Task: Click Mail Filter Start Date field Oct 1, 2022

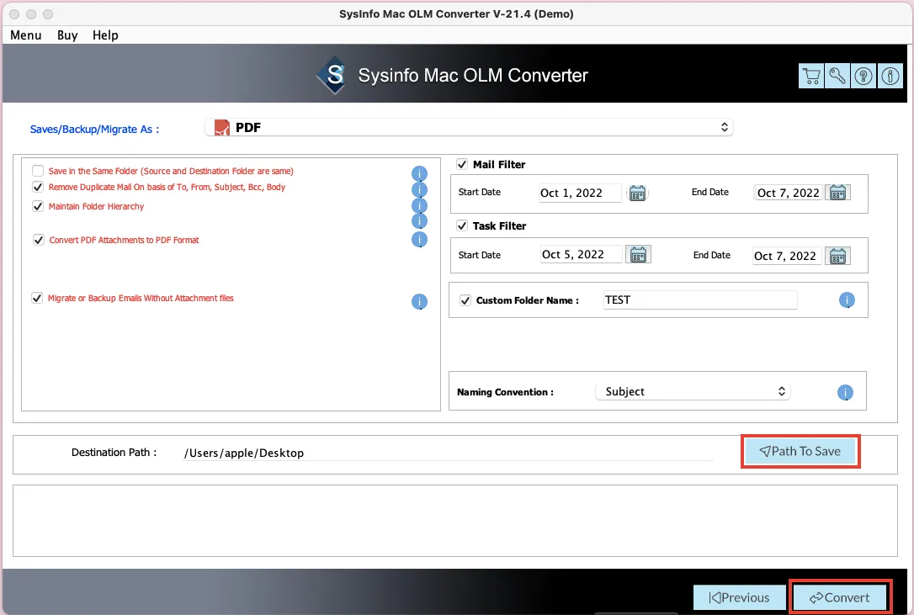Action: point(580,193)
